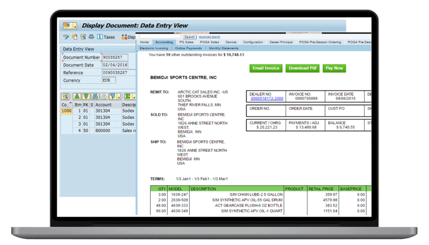This screenshot has width=429, height=245.
Task: Click the S/M CHAIN LUBE-2.5 GALLON description
Action: pyautogui.click(x=256, y=195)
